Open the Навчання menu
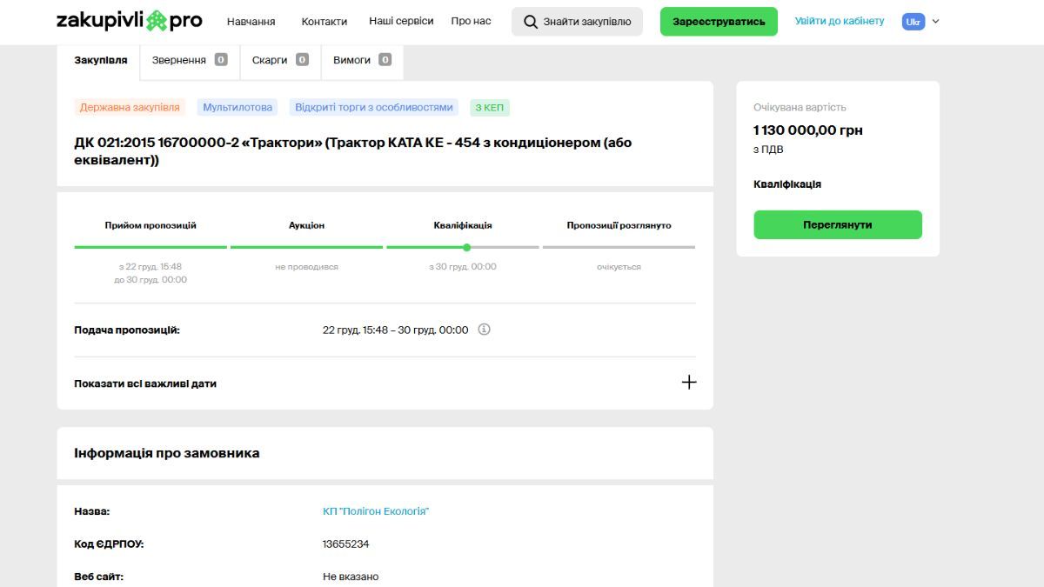1044x587 pixels. click(251, 22)
